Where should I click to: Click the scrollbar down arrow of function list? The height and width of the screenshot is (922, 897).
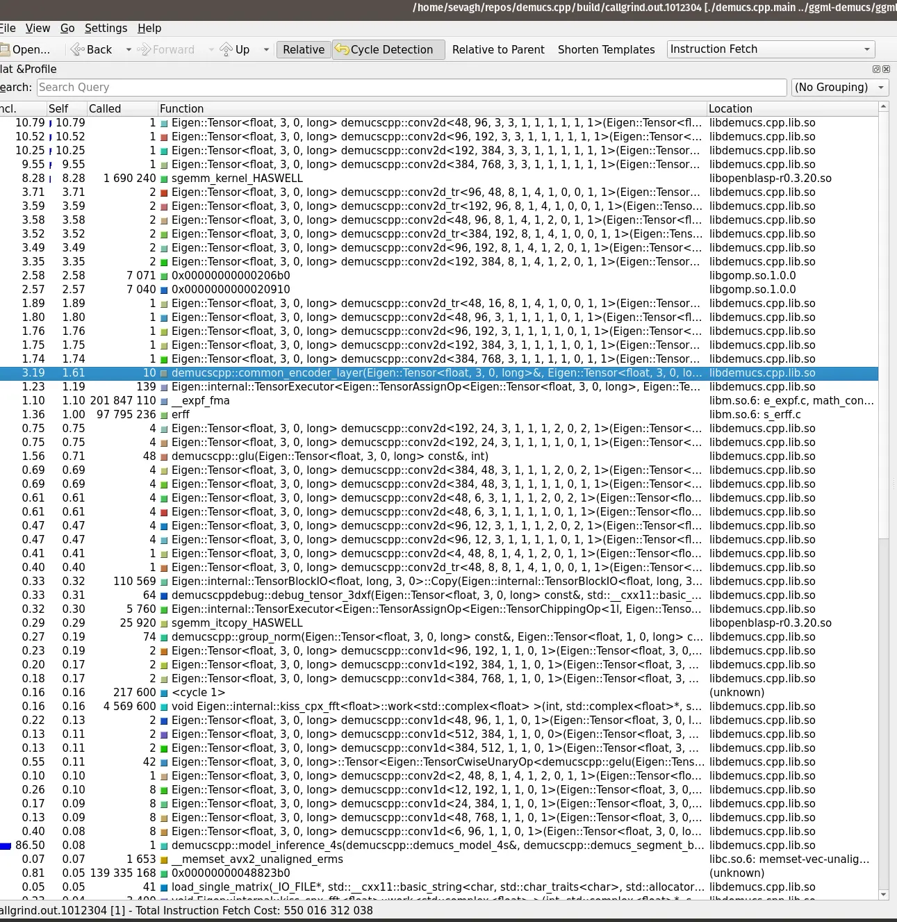(x=884, y=895)
